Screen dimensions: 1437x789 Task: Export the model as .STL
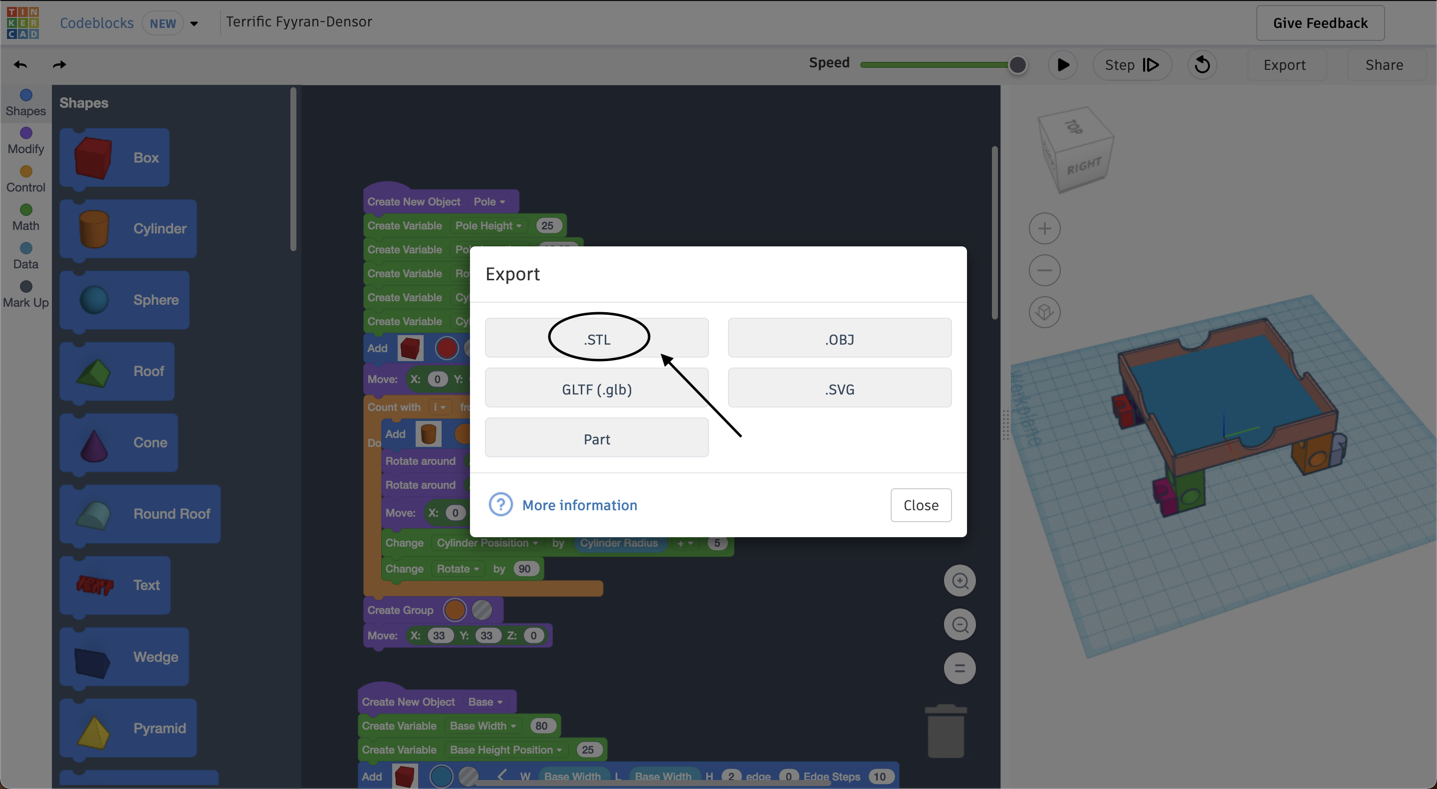[x=596, y=338]
